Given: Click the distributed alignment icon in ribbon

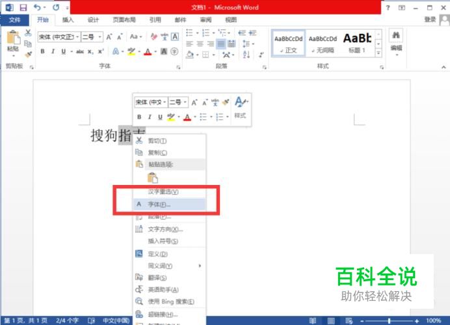Looking at the screenshot, I should 232,44.
